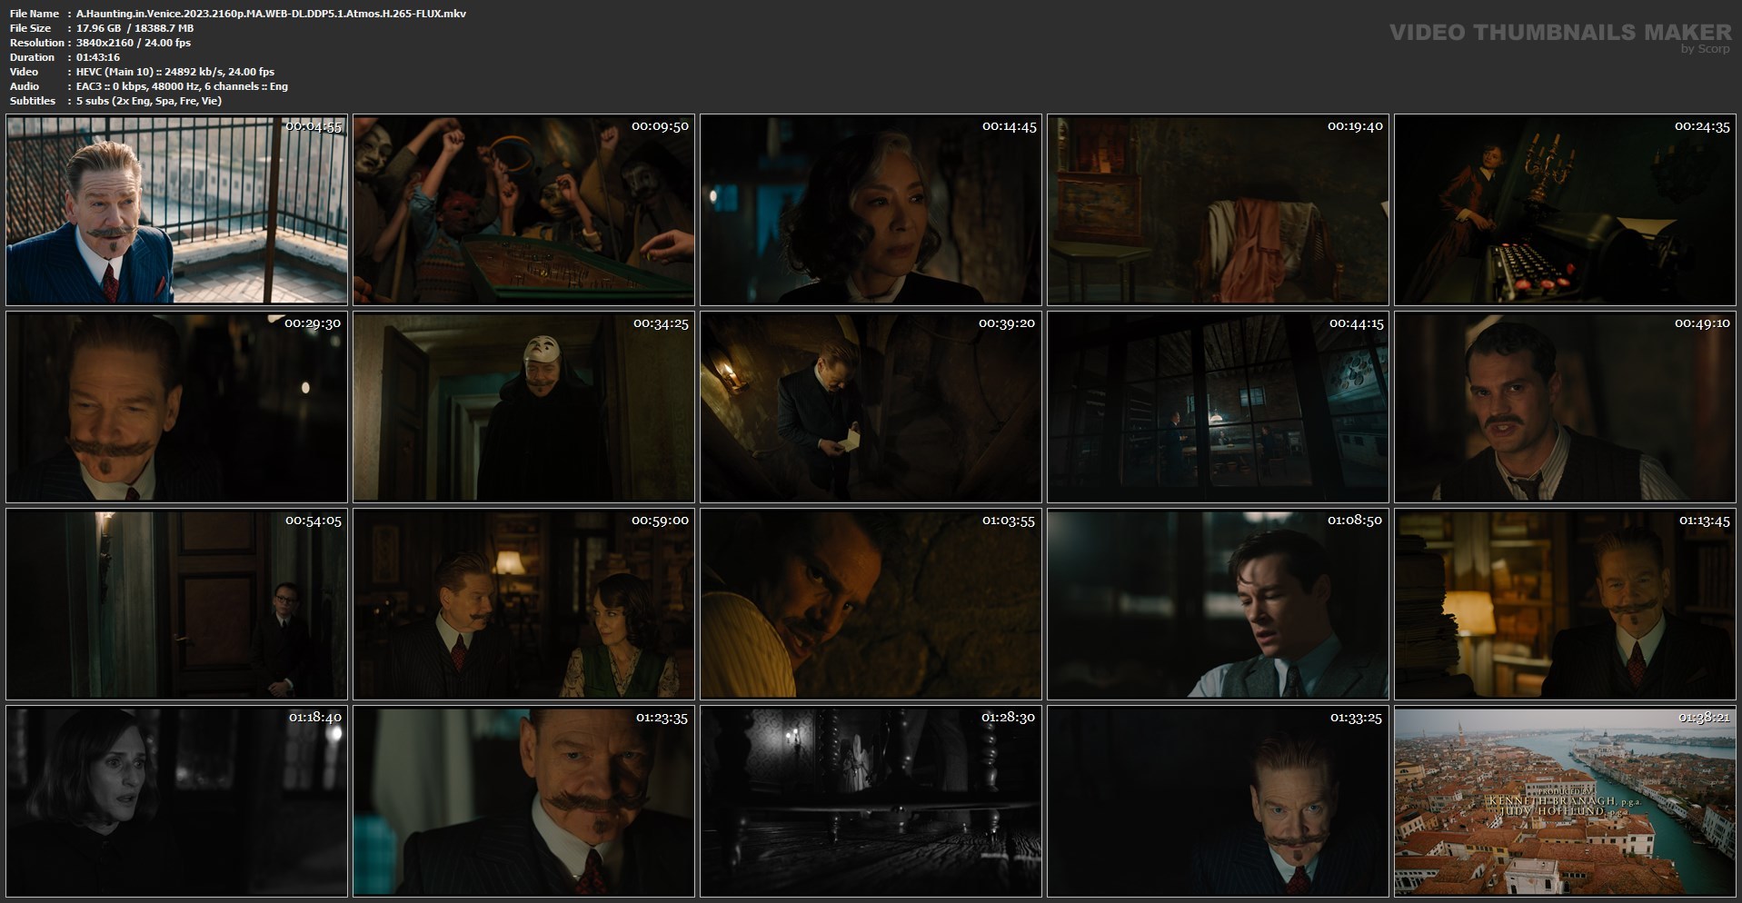Select the thumbnail at 01:38:21

point(1565,801)
